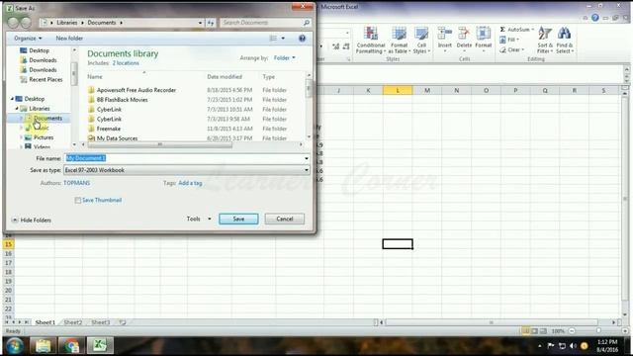Viewport: 633px width, 356px height.
Task: Open Google Chrome from taskbar
Action: [x=71, y=346]
